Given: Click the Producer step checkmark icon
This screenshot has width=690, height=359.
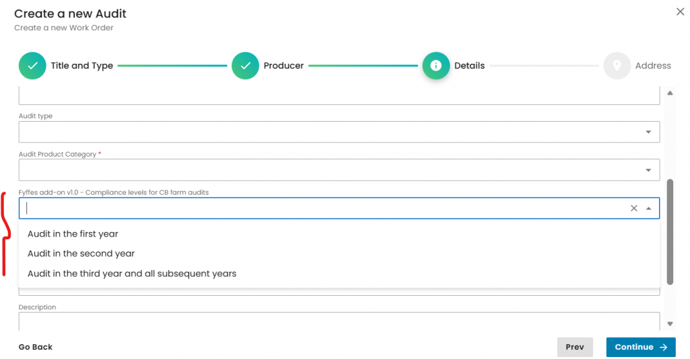Looking at the screenshot, I should (245, 66).
